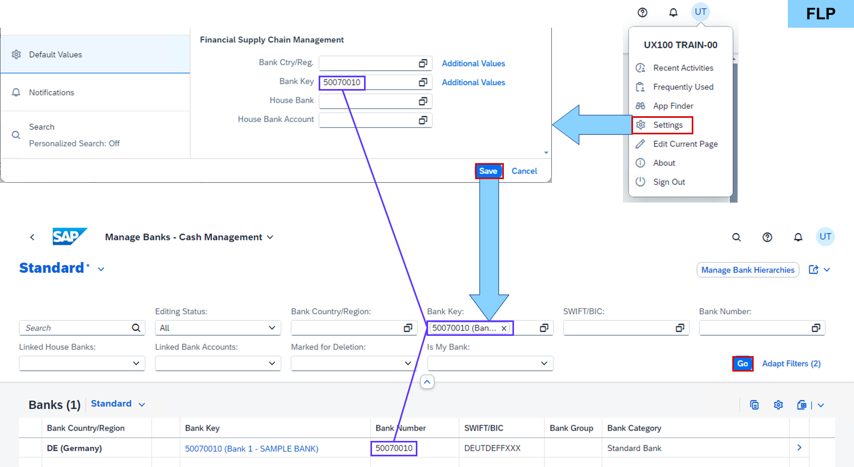Open the 50070010 (Bank 1 - SAMPLE BANK) link
This screenshot has width=854, height=467.
click(251, 449)
